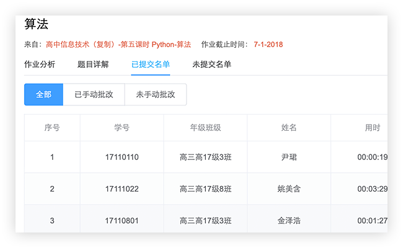The image size is (403, 248).
Task: Filter by 已手动批改 submissions
Action: 94,95
